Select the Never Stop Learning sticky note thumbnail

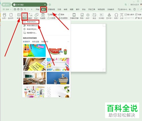pos(34,64)
